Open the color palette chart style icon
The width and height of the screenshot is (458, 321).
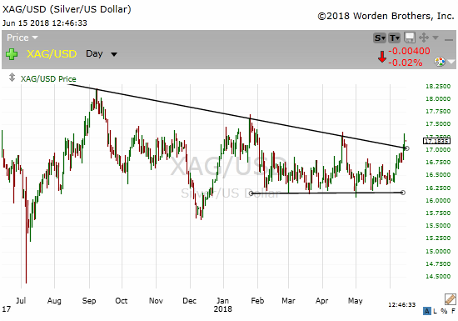click(440, 62)
